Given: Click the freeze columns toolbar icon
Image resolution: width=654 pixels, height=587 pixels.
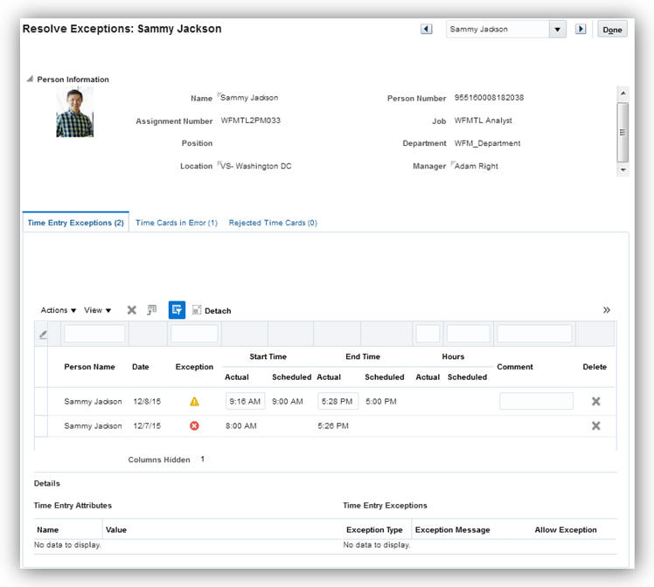Looking at the screenshot, I should tap(152, 310).
